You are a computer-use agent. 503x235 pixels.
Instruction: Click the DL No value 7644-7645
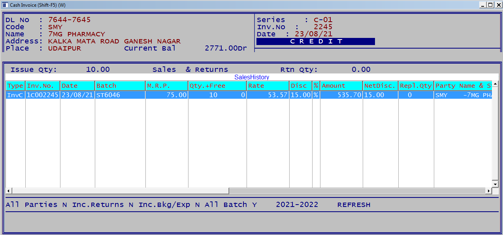tap(70, 20)
